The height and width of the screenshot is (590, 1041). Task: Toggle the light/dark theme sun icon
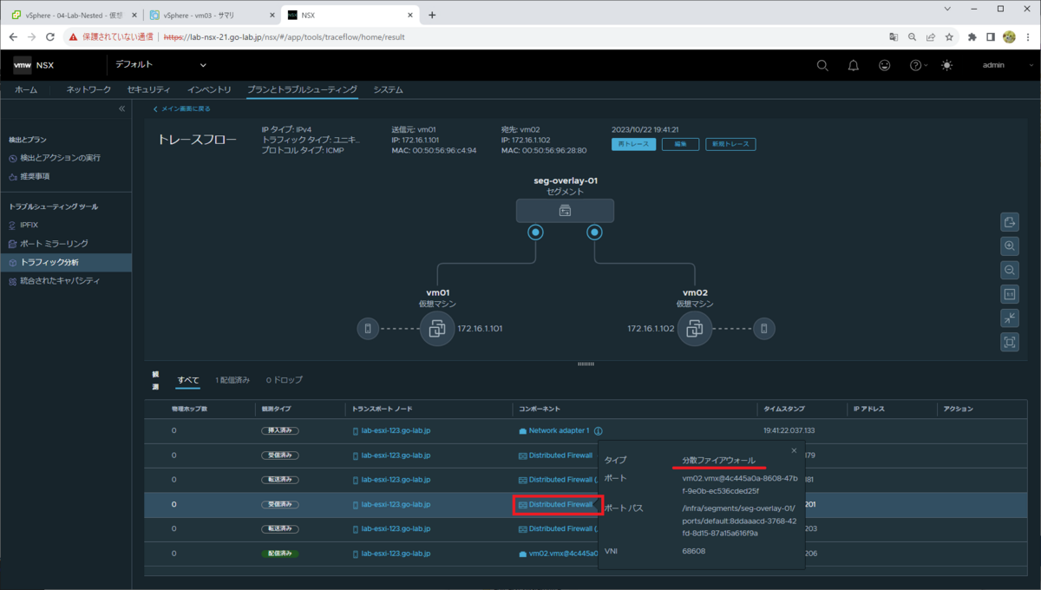[x=946, y=65]
